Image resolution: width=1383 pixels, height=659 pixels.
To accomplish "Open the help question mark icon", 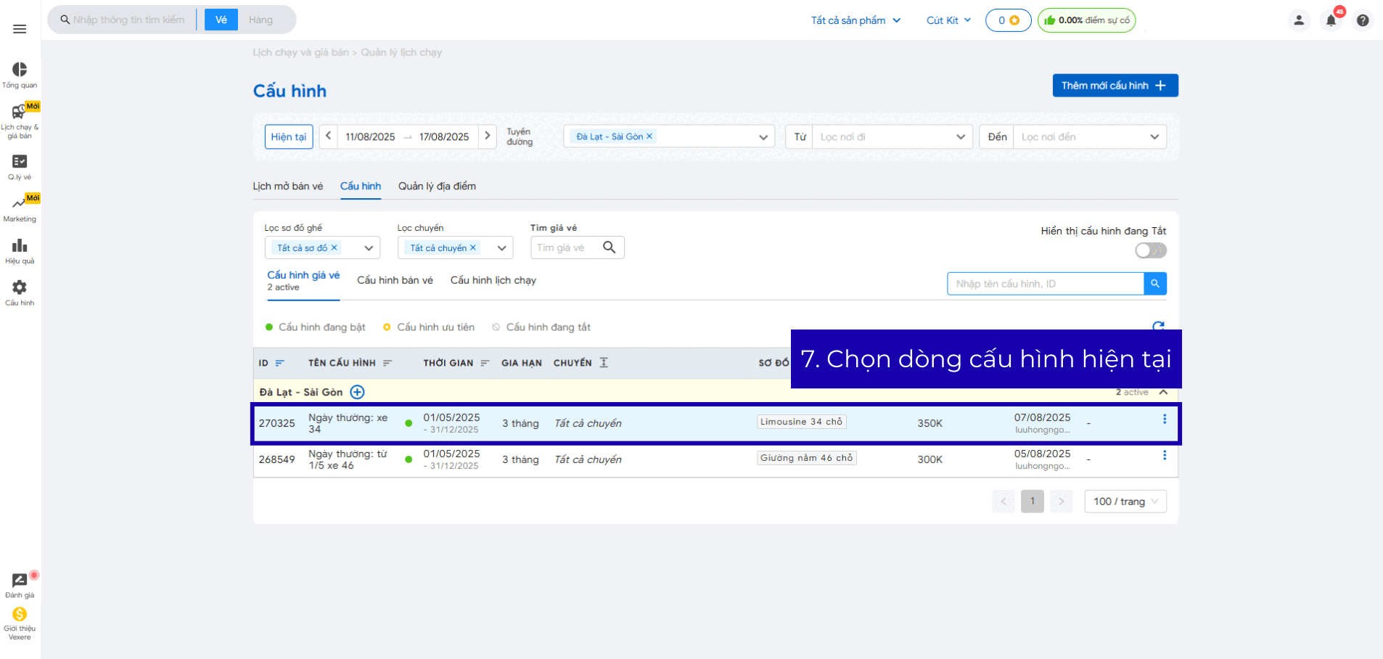I will coord(1363,20).
